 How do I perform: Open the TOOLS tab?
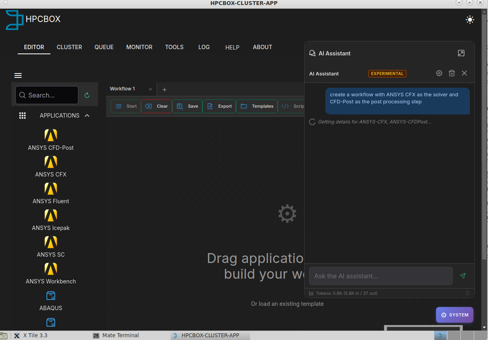pos(174,47)
